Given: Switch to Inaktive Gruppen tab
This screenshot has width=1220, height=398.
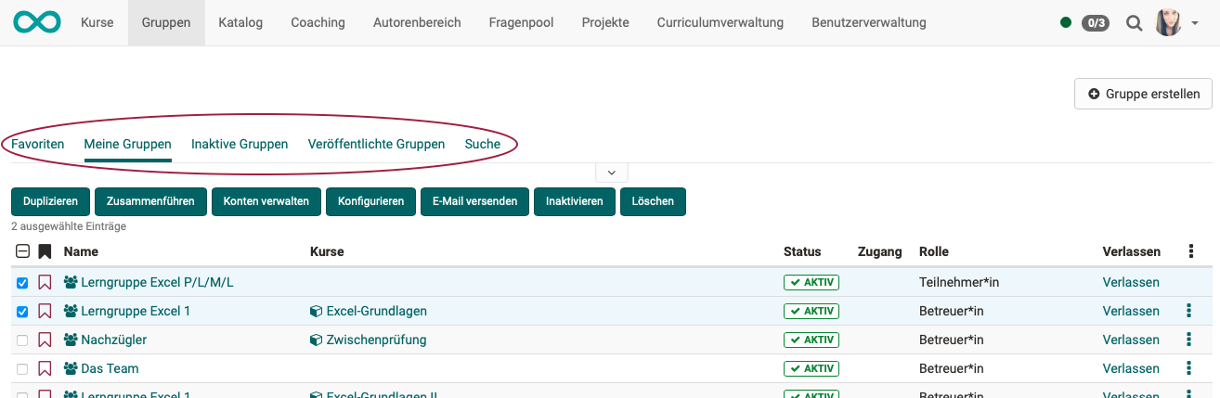Looking at the screenshot, I should [240, 144].
